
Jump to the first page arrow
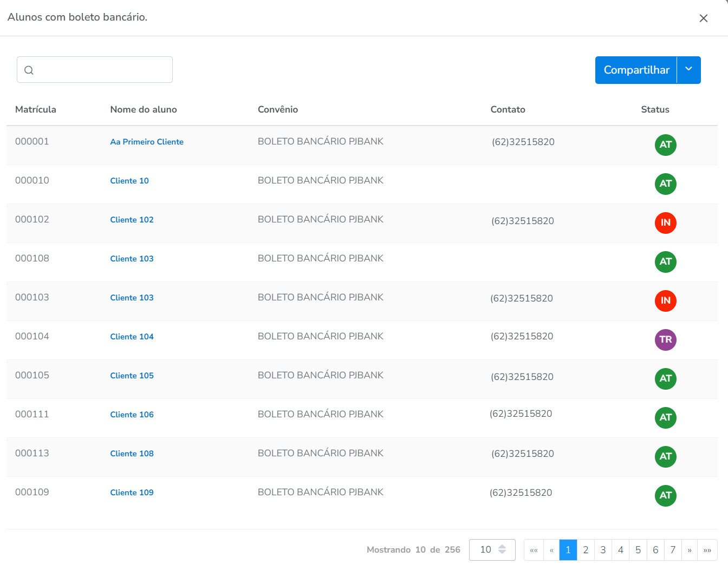point(534,550)
